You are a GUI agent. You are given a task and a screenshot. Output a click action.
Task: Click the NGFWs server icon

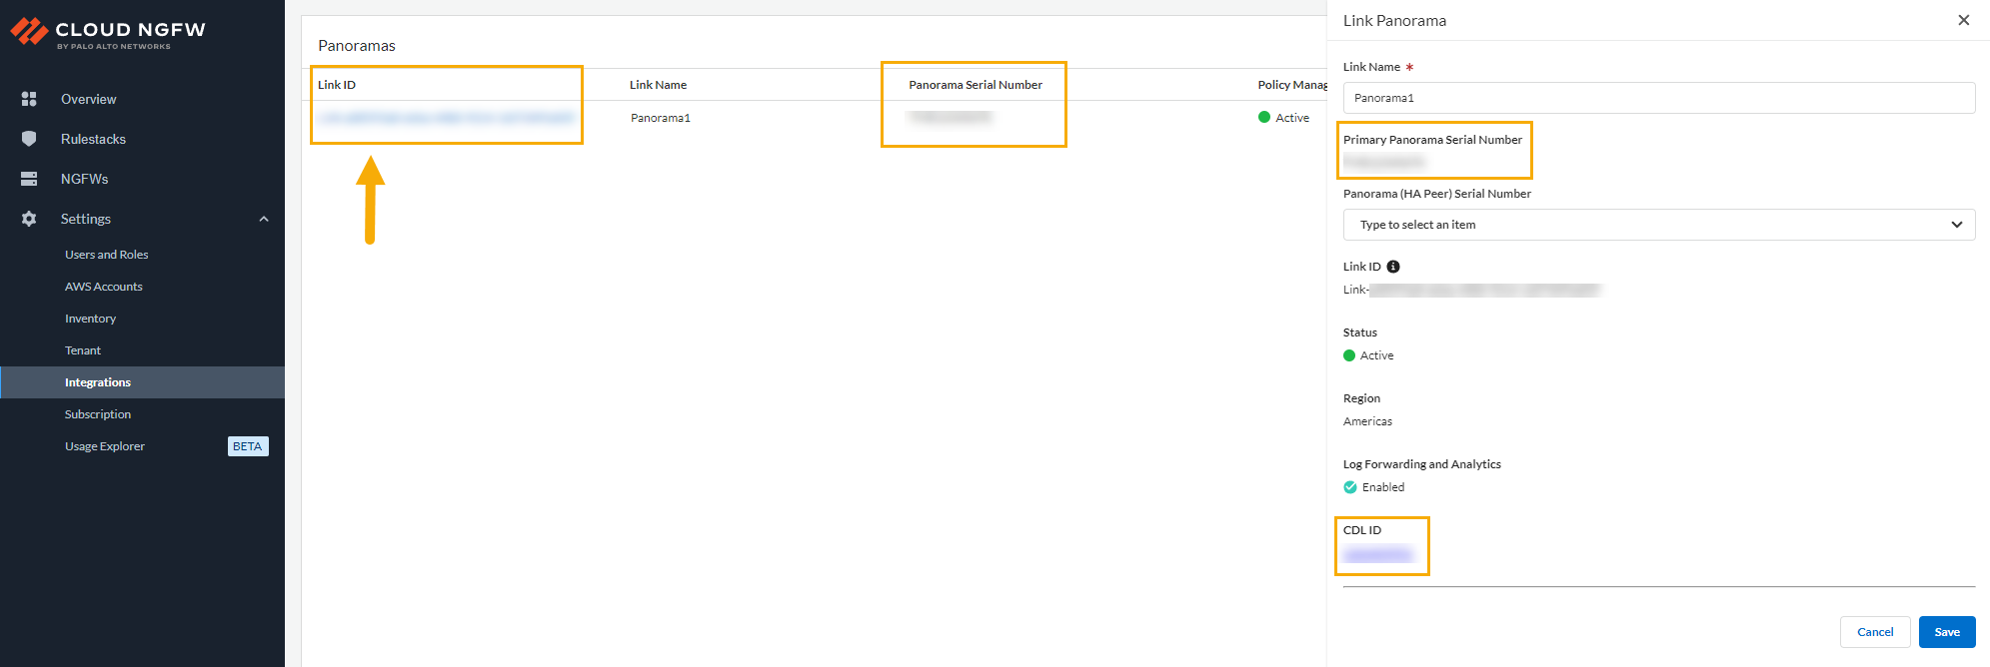click(x=29, y=179)
